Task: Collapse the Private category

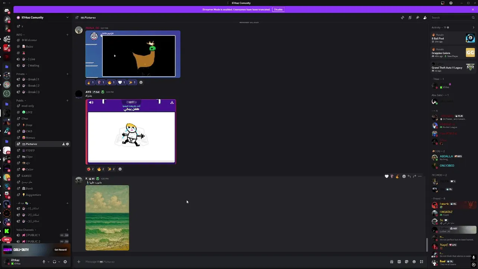Action: click(21, 74)
